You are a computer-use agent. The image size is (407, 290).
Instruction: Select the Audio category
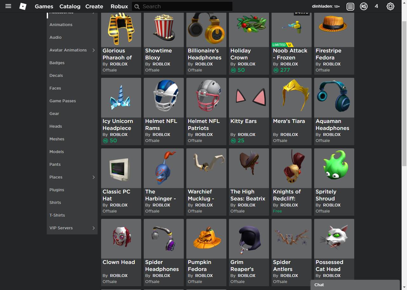(55, 37)
